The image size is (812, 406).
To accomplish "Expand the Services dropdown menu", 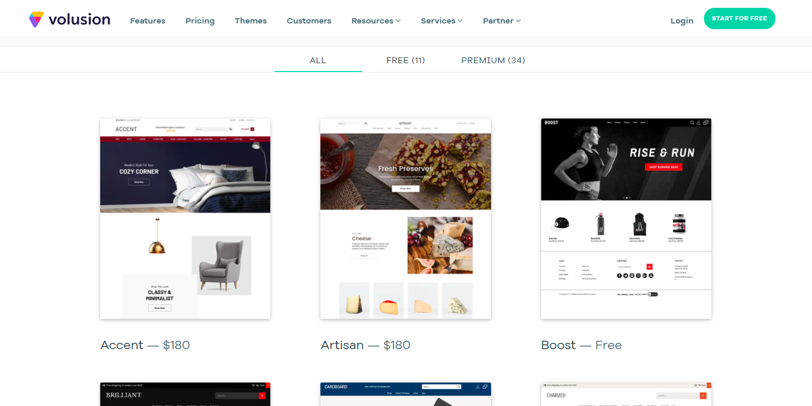I will [441, 21].
